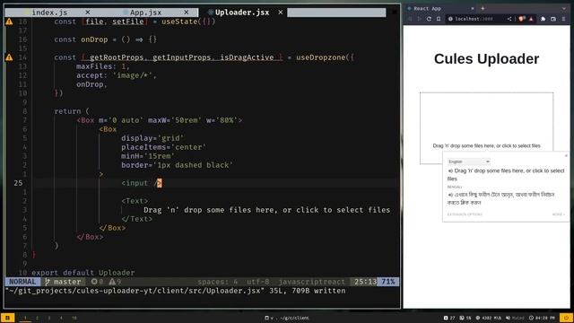574x323 pixels.
Task: Bookmark the current page
Action: pos(439,19)
